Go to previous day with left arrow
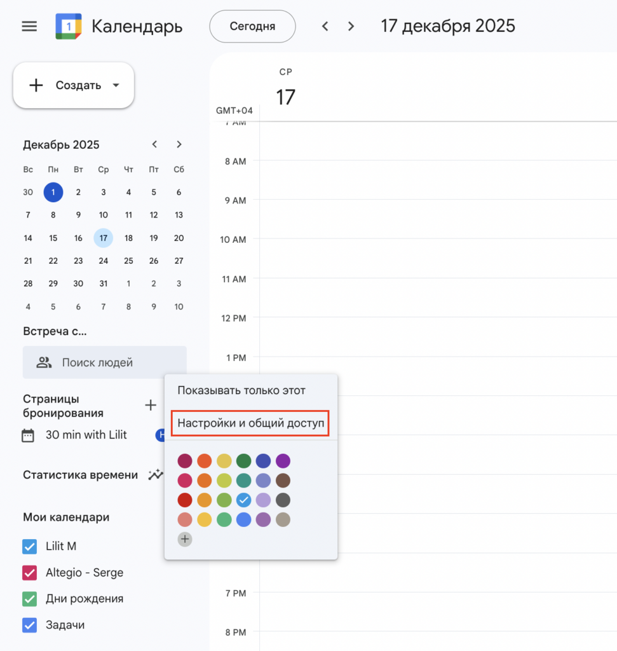 click(x=325, y=26)
